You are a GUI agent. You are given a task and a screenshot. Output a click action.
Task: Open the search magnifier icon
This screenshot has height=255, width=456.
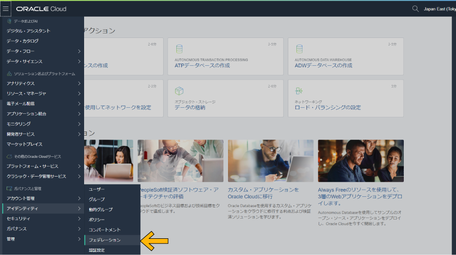(x=415, y=9)
